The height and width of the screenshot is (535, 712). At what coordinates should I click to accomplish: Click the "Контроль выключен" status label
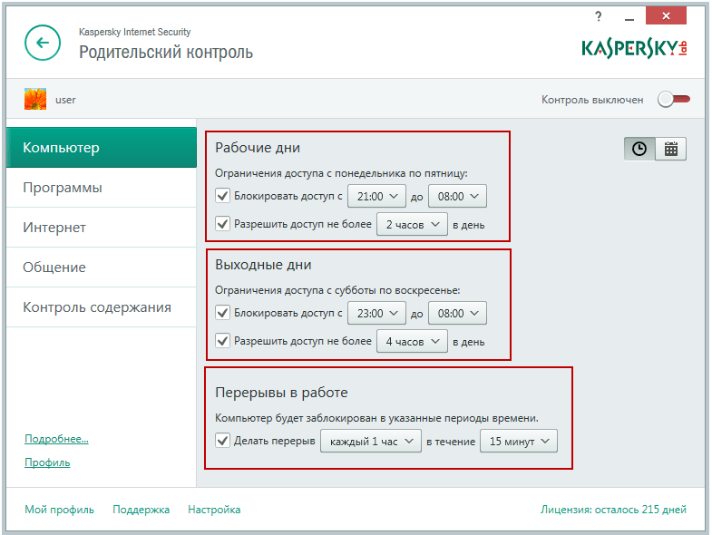(592, 100)
